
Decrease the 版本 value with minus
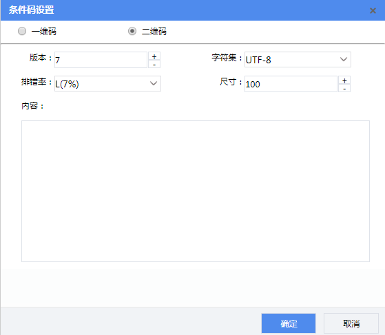(x=154, y=64)
